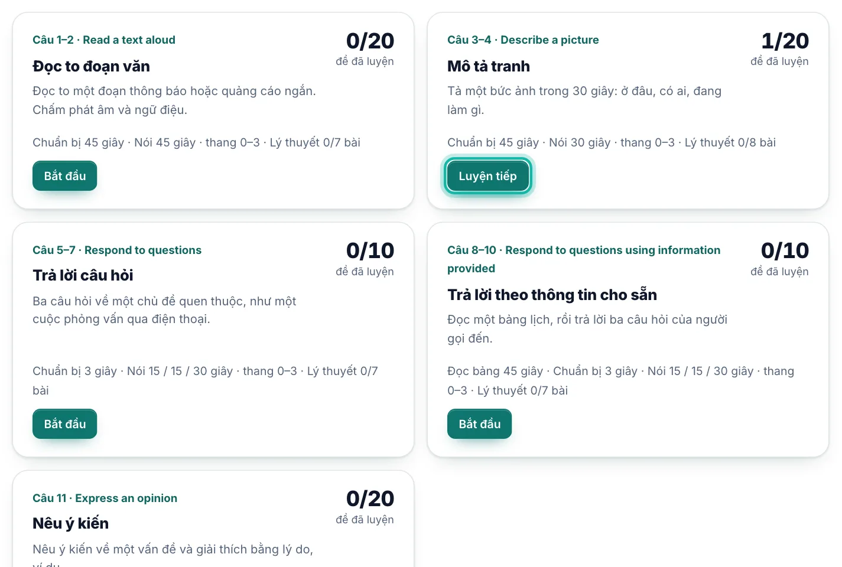Click the 1/20 progress counter on Mô tả tranh
Viewport: 842px width, 567px height.
[785, 41]
